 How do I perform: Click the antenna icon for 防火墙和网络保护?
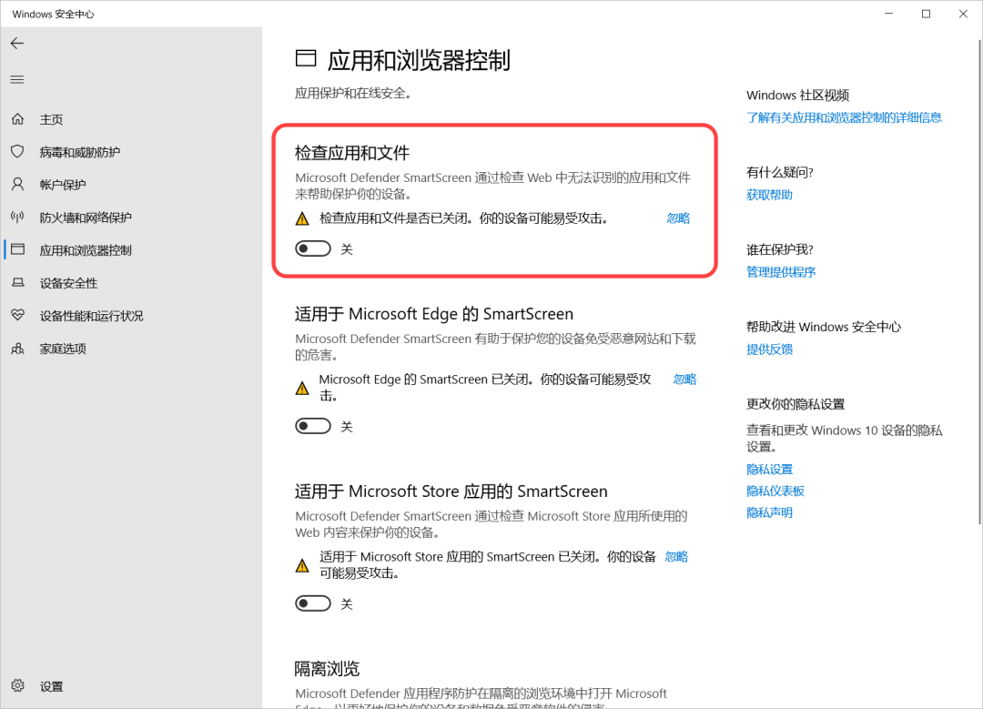17,217
